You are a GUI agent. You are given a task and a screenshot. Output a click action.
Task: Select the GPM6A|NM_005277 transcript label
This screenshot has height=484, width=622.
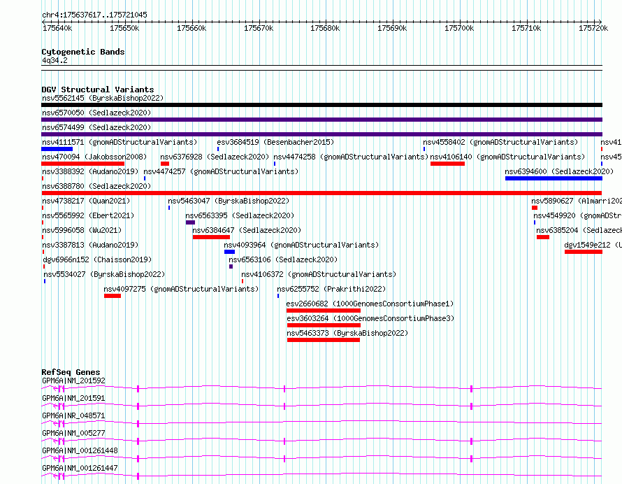click(x=73, y=433)
